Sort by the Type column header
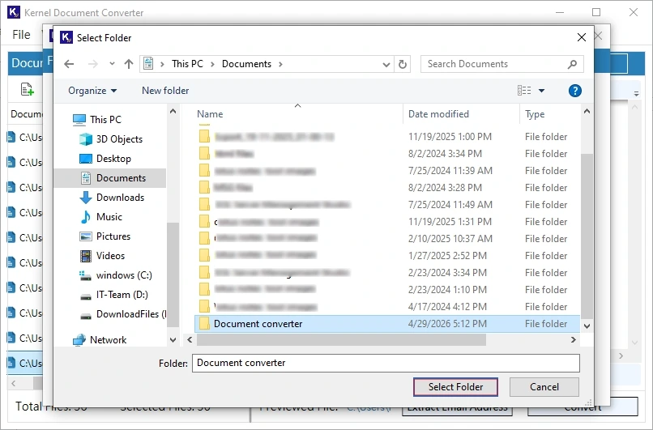 tap(535, 114)
